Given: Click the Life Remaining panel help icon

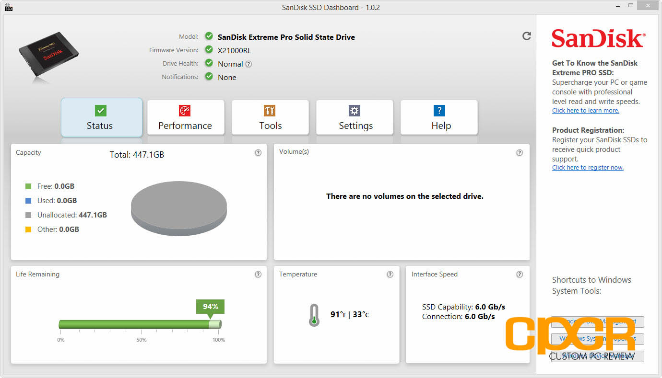Looking at the screenshot, I should (x=258, y=275).
